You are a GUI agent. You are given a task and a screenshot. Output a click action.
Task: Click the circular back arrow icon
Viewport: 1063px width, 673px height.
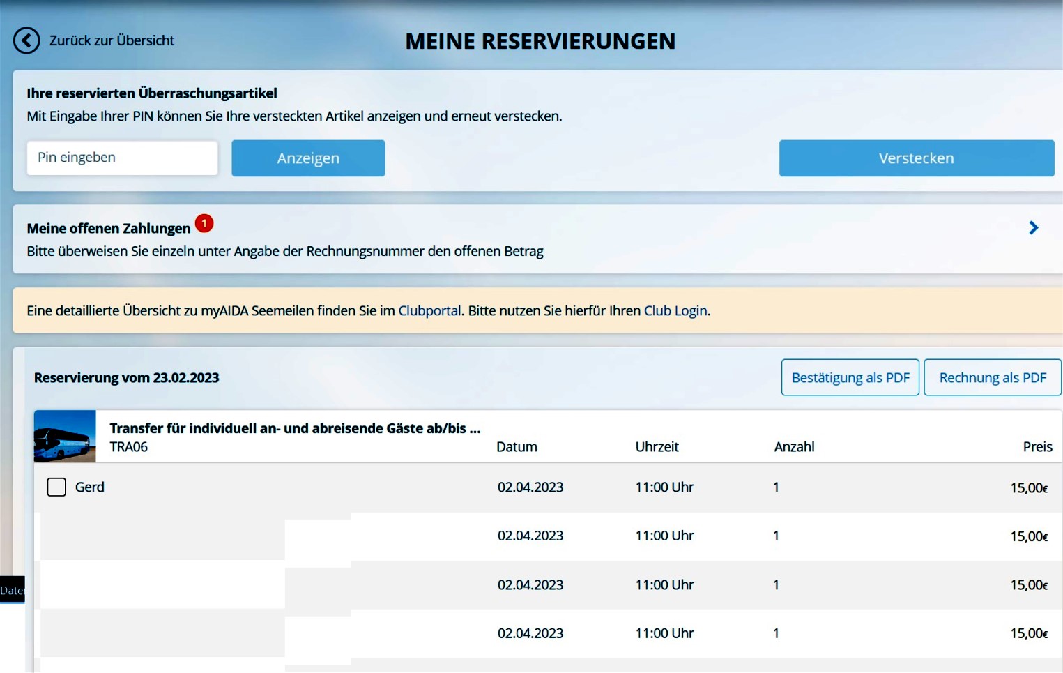click(x=26, y=40)
